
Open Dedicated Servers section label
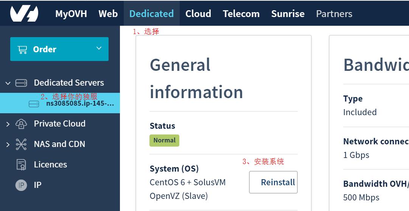point(69,83)
